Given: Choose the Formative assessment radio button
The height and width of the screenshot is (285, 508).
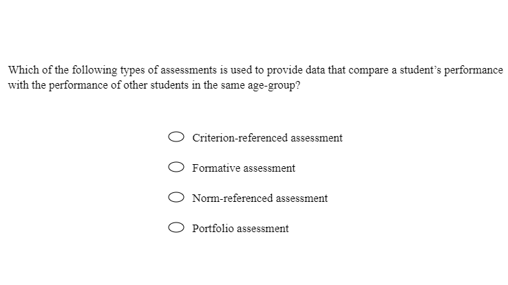Looking at the screenshot, I should click(x=176, y=167).
